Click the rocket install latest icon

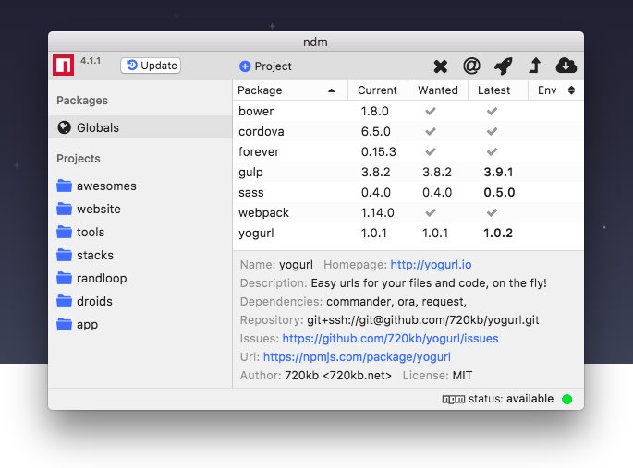tap(504, 66)
